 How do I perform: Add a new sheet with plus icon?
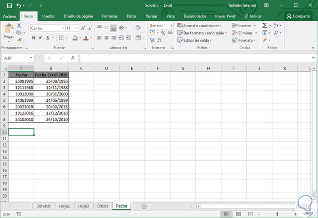(144, 206)
